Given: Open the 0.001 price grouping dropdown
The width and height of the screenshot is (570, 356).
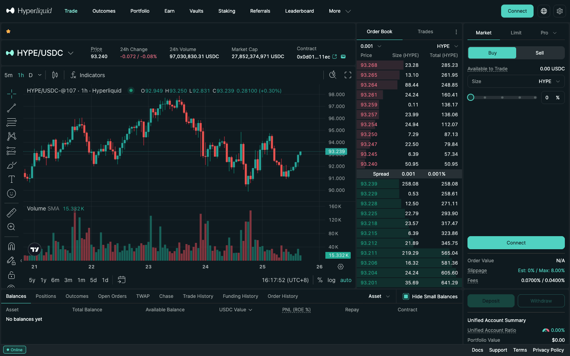Looking at the screenshot, I should [x=371, y=46].
